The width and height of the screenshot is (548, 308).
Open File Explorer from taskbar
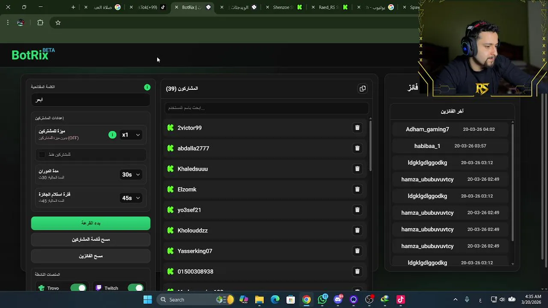259,299
